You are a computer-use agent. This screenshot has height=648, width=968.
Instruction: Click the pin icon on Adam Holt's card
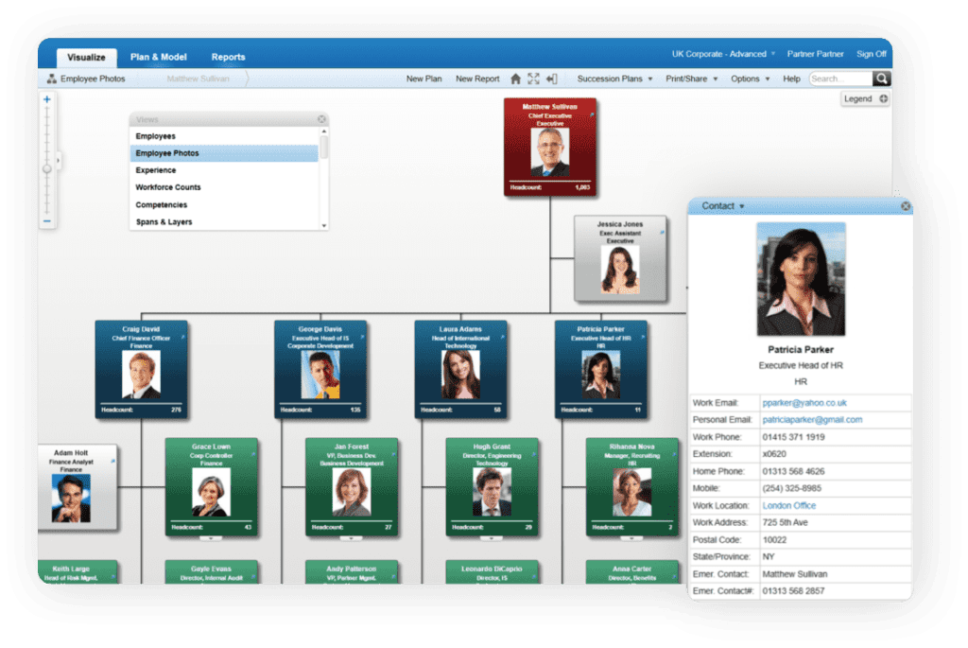click(x=112, y=462)
